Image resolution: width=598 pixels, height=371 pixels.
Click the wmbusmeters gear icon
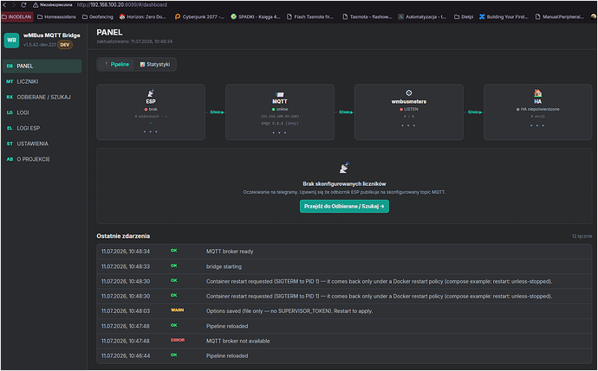coord(409,93)
